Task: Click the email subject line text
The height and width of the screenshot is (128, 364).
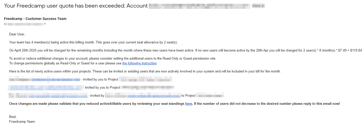Action: click(x=76, y=6)
